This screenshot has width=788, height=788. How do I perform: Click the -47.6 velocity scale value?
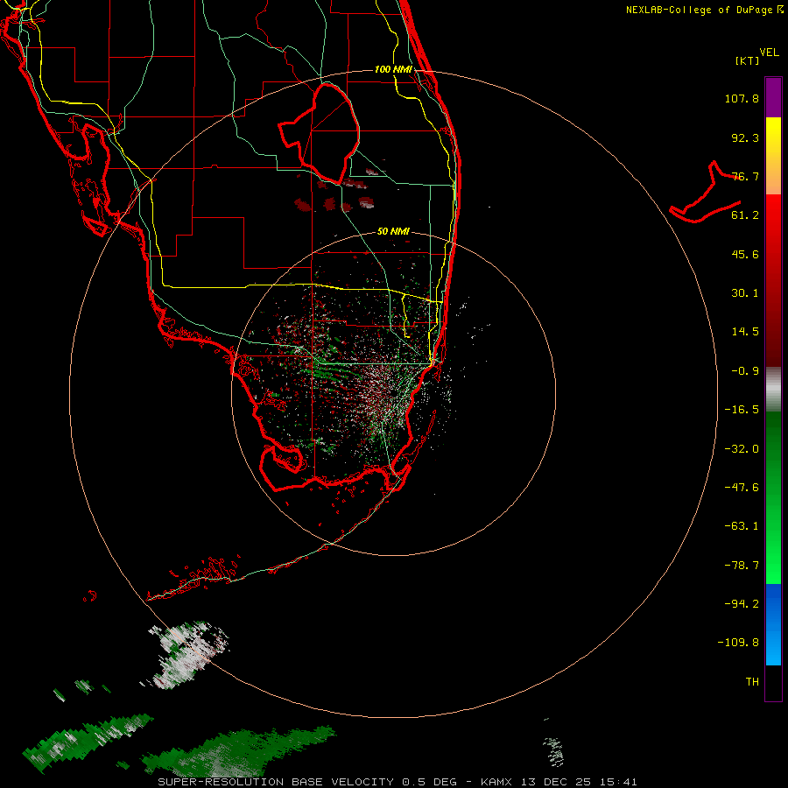(742, 488)
